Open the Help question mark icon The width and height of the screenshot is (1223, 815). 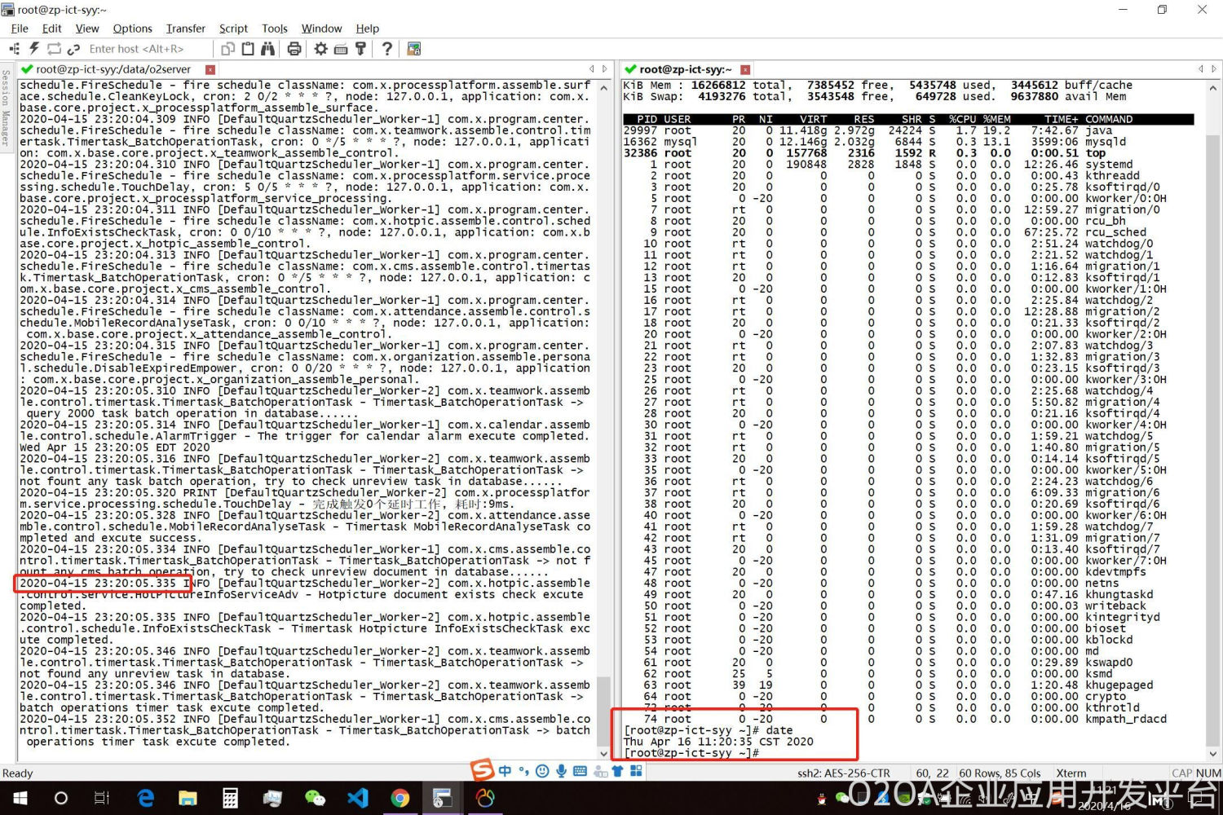[x=387, y=49]
